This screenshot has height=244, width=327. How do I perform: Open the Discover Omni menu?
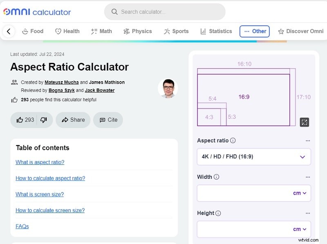click(x=300, y=31)
